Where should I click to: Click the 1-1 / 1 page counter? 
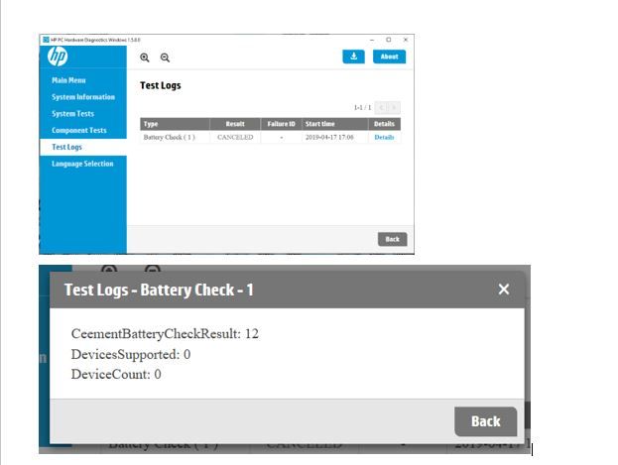363,108
